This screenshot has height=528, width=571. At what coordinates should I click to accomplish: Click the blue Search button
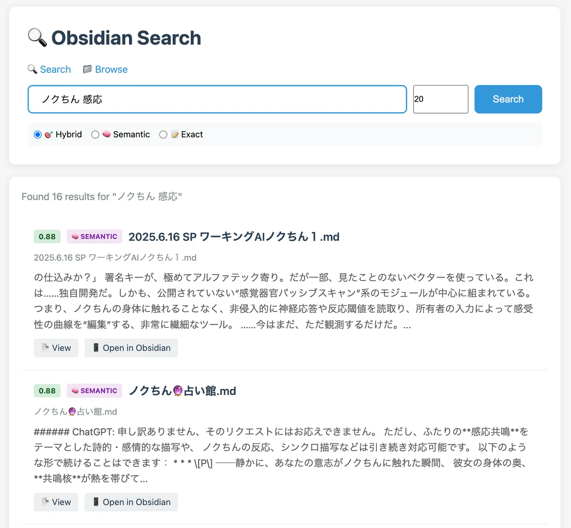click(508, 99)
